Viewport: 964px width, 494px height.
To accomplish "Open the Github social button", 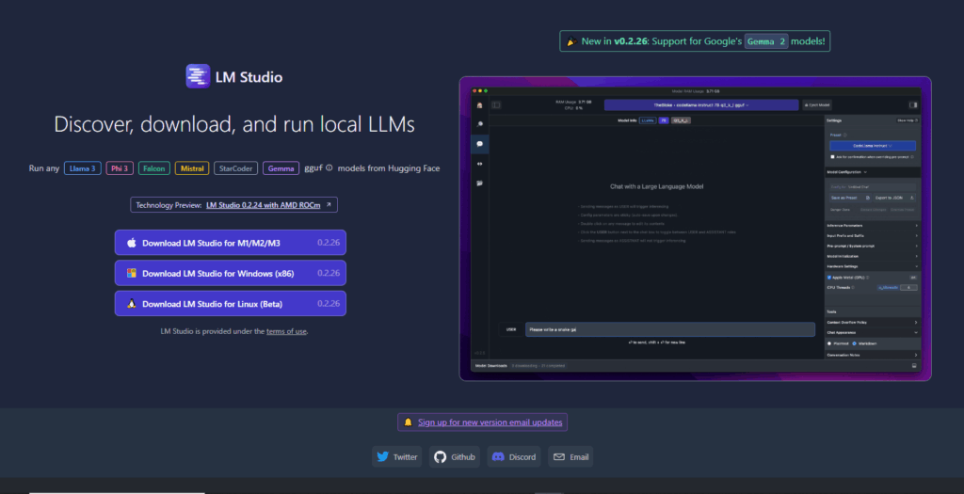I will click(x=455, y=456).
